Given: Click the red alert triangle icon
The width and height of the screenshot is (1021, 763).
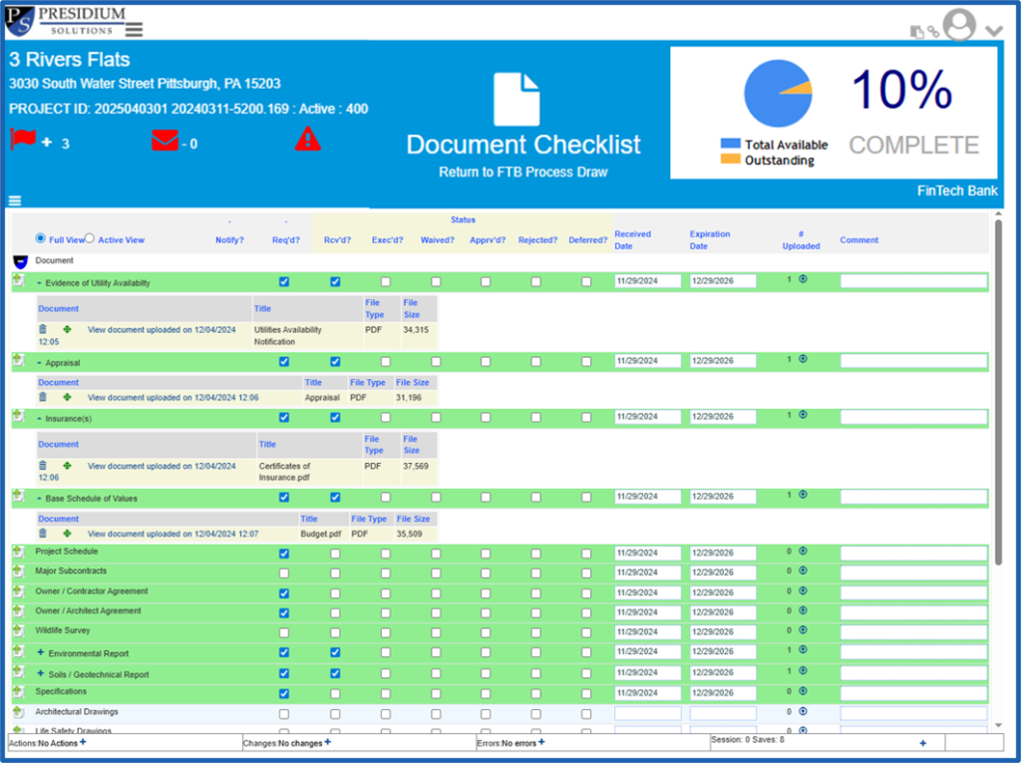Looking at the screenshot, I should pyautogui.click(x=307, y=139).
